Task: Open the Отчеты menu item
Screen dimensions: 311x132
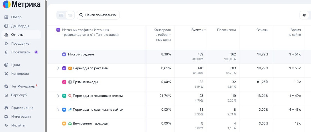Action: click(x=17, y=35)
